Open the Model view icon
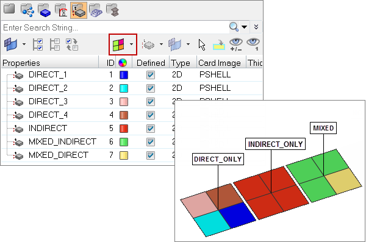Viewport: 366px width, 242px height. [x=9, y=9]
